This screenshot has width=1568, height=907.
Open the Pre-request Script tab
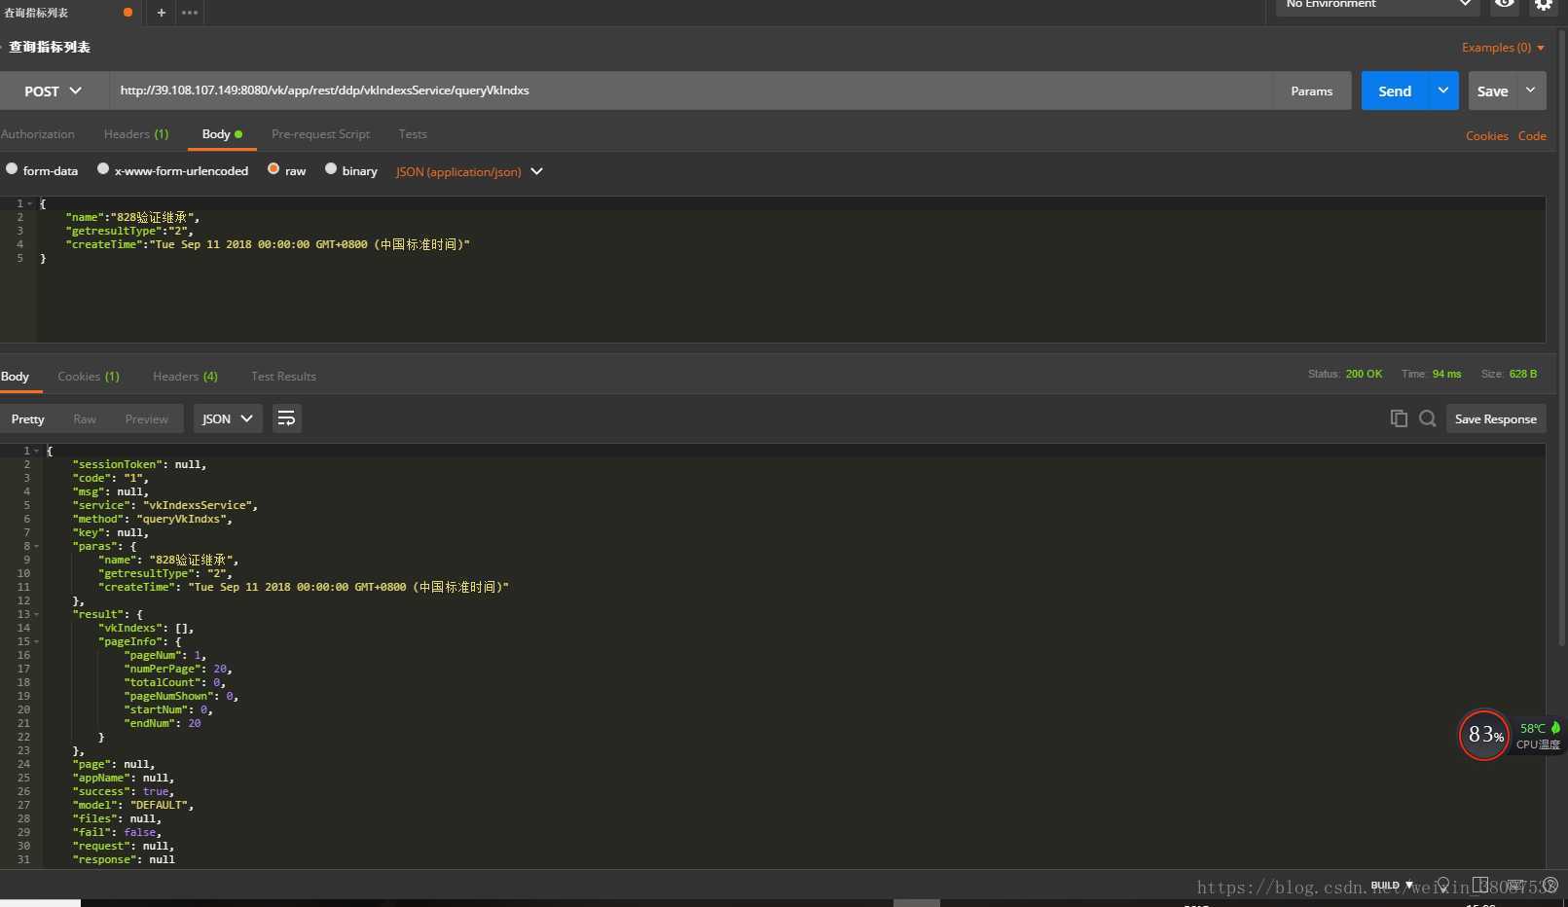pyautogui.click(x=320, y=134)
